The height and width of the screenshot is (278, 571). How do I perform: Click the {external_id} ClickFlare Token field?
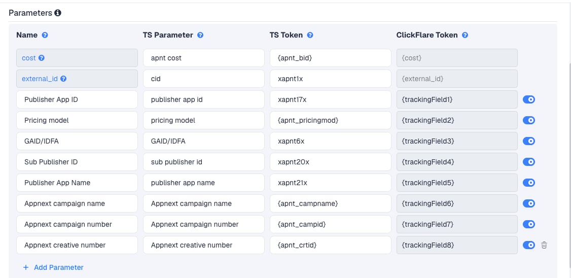pos(457,79)
